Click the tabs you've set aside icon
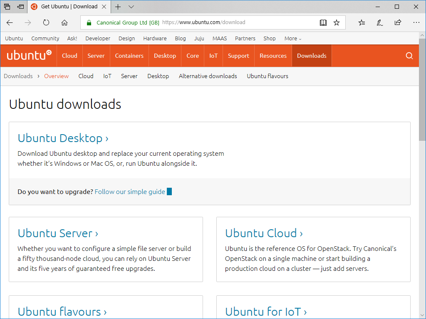This screenshot has width=426, height=319. 7,7
